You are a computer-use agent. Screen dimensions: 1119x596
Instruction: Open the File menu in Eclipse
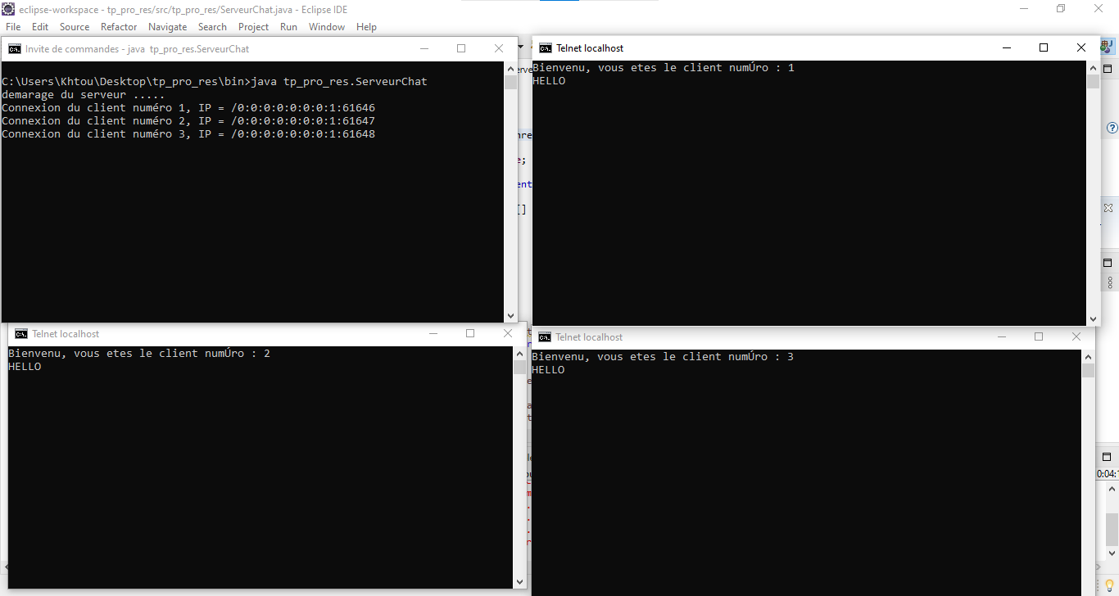point(13,27)
